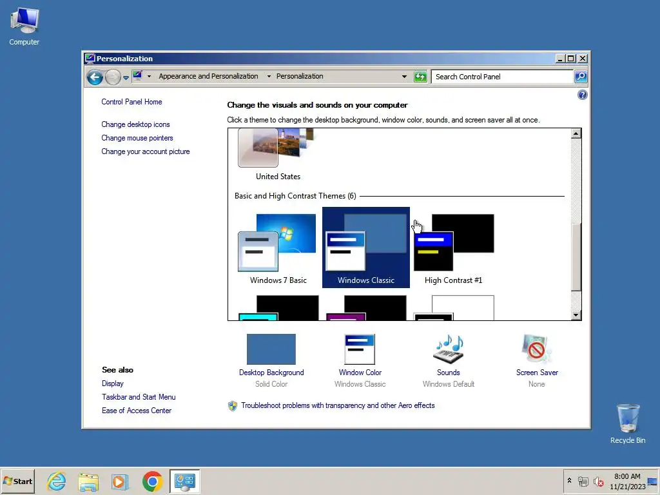Select the Computer desktop icon

24,27
